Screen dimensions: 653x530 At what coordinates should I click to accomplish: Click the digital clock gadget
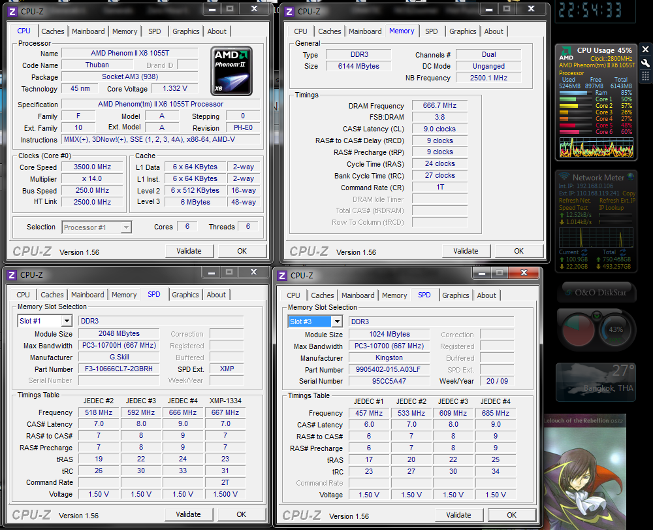pos(595,10)
